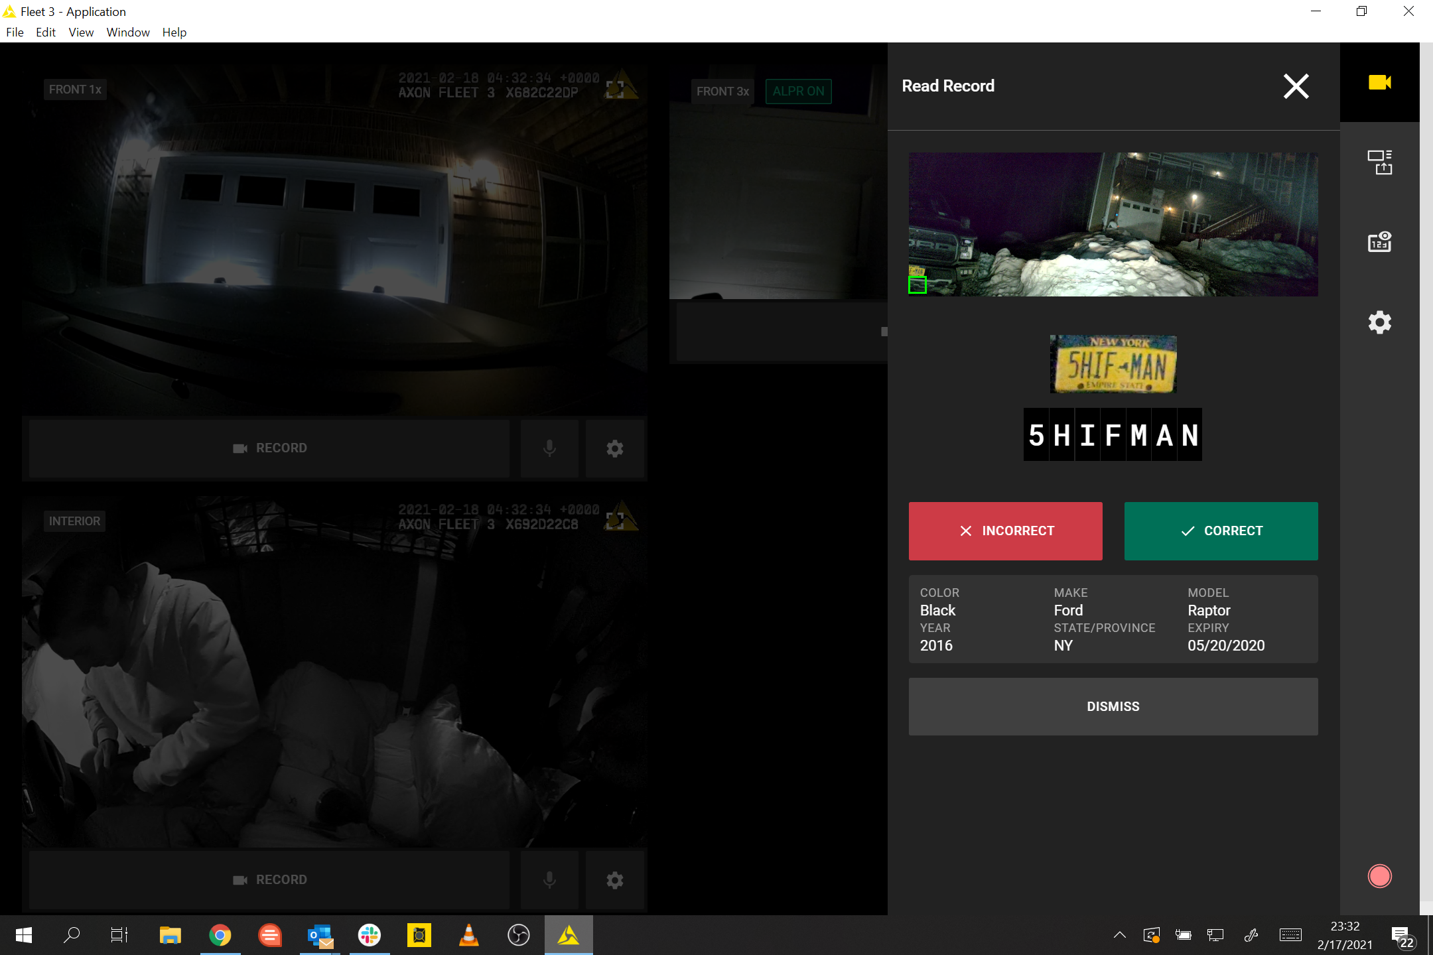
Task: Expand FRONT 1x feed to fullscreen
Action: tap(614, 90)
